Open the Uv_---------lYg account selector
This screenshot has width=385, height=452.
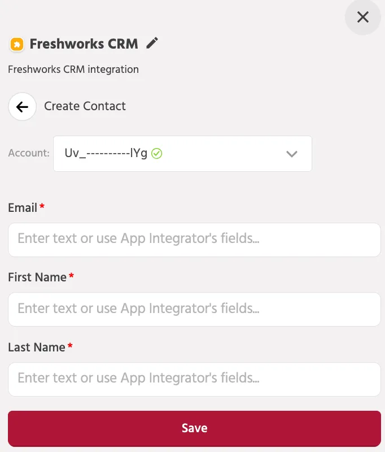(182, 154)
